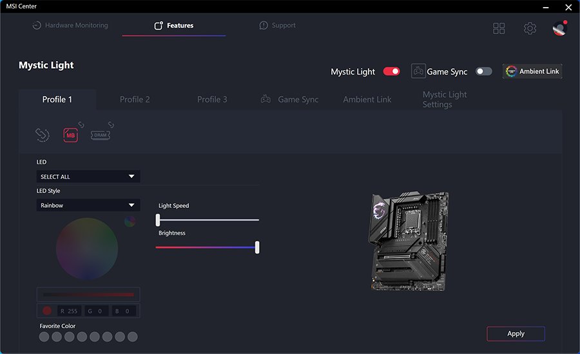The image size is (580, 354).
Task: Click the R 255 value field
Action: 69,311
